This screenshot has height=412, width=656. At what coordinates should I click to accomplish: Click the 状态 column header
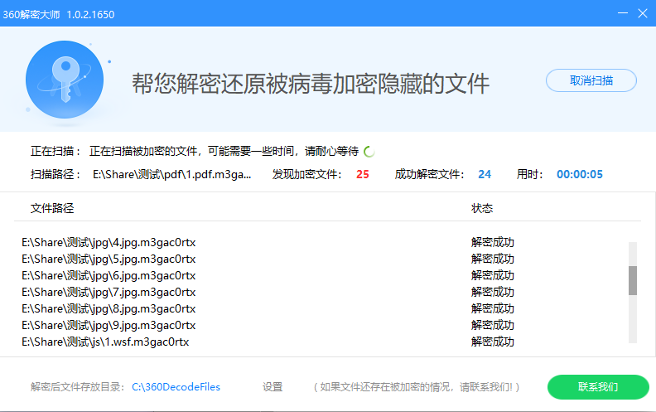point(482,208)
